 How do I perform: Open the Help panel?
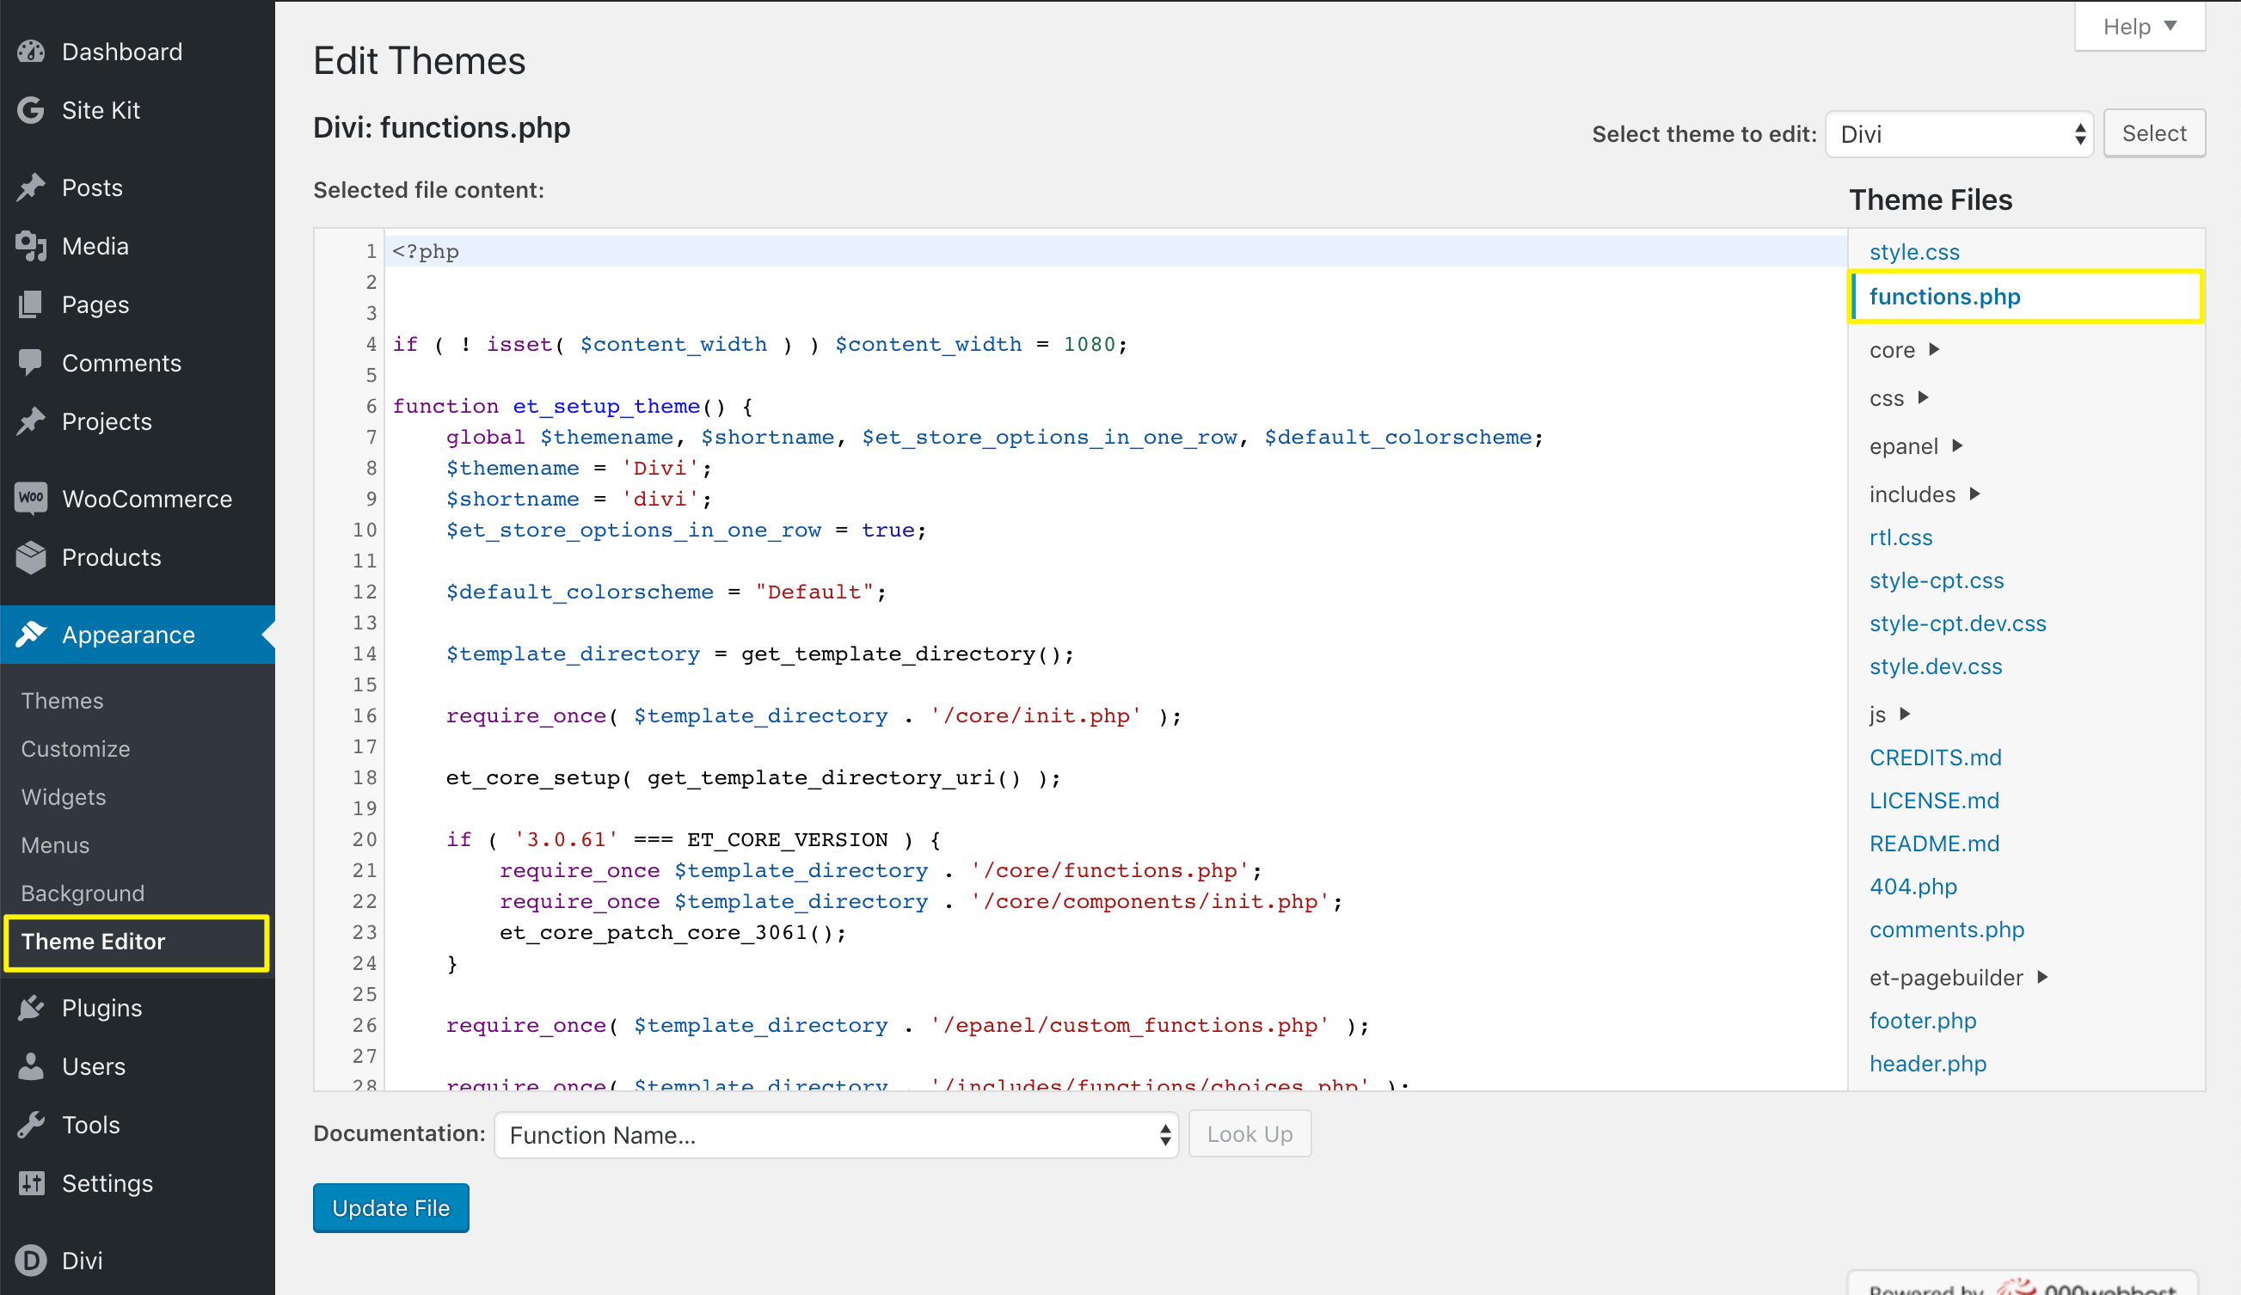coord(2140,26)
